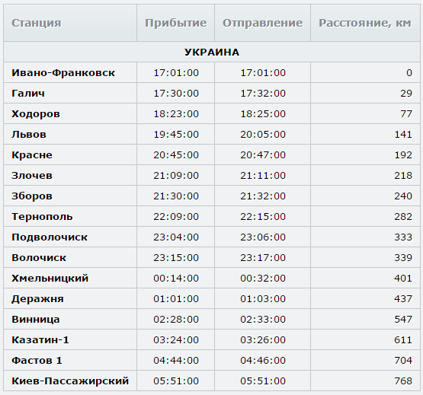Click the Ивано-Франковск station name
The width and height of the screenshot is (423, 395).
(x=63, y=73)
